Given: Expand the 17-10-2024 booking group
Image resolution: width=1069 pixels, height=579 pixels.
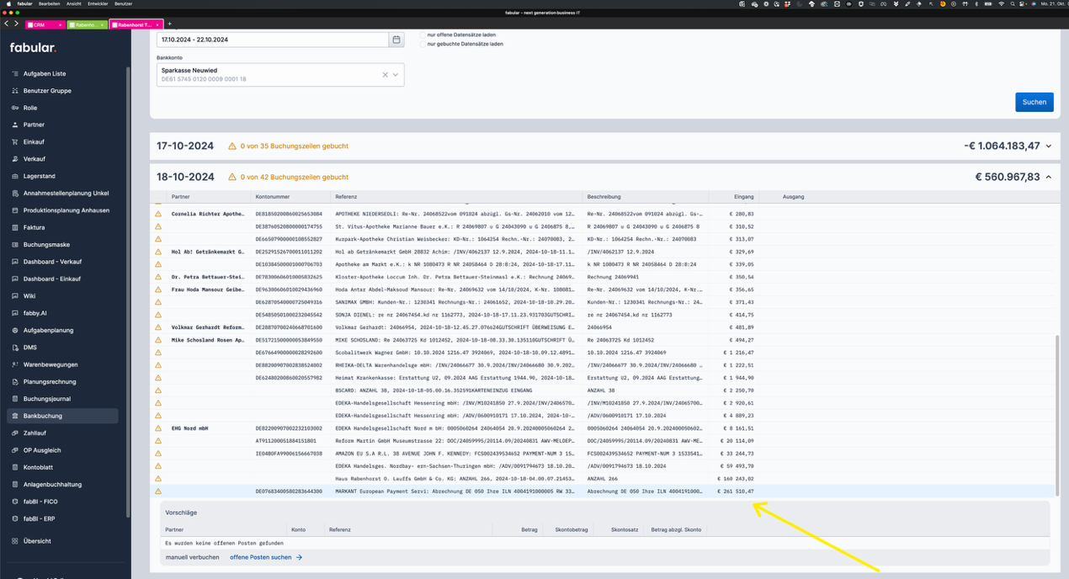Looking at the screenshot, I should click(1048, 145).
